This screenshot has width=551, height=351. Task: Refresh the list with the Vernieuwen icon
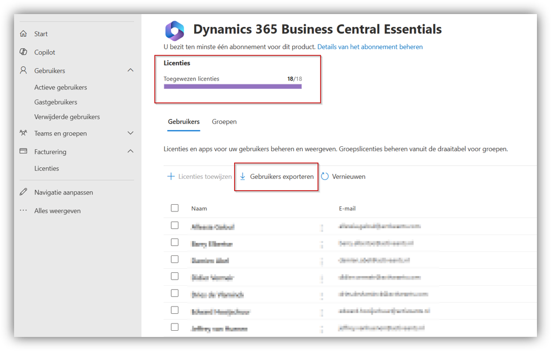tap(325, 177)
